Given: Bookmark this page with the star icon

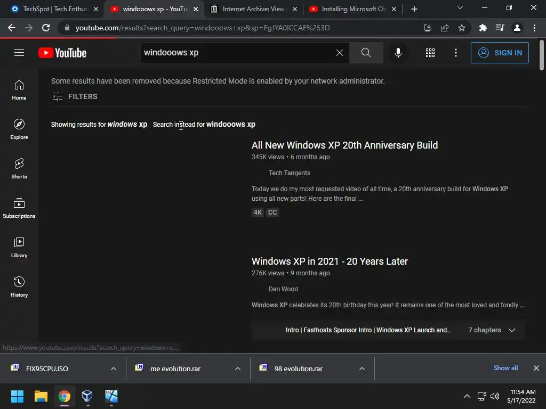Looking at the screenshot, I should tap(461, 28).
